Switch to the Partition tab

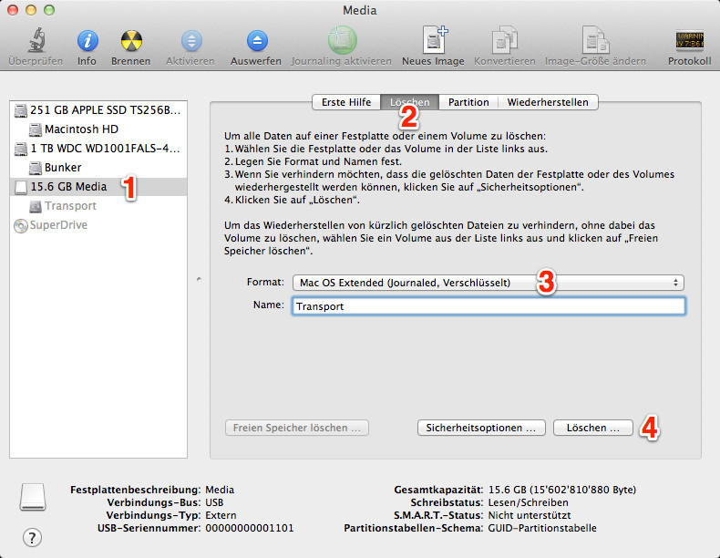(468, 102)
